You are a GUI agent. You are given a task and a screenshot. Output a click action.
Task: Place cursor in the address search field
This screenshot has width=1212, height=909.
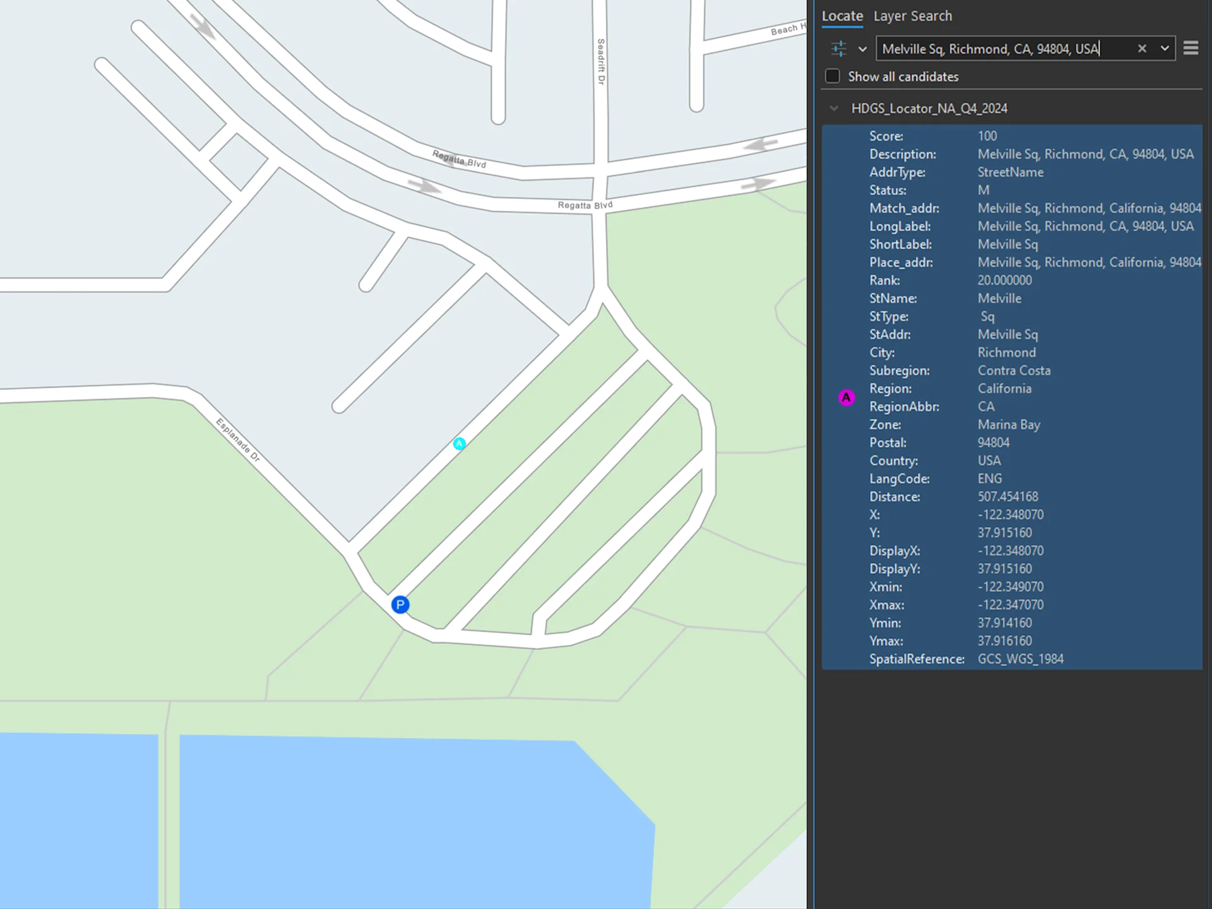point(991,49)
